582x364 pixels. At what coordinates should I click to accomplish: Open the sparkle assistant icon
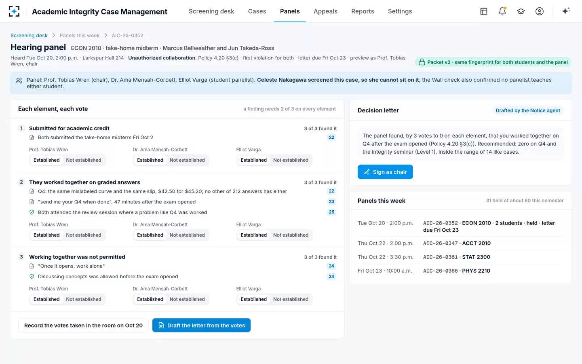pos(566,11)
